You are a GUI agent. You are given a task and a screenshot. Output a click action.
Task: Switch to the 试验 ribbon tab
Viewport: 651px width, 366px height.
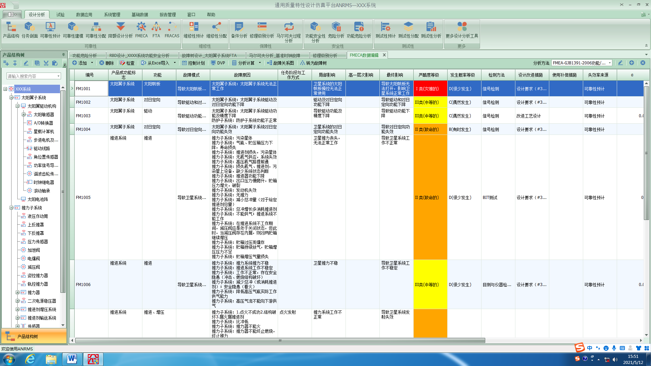click(x=60, y=15)
